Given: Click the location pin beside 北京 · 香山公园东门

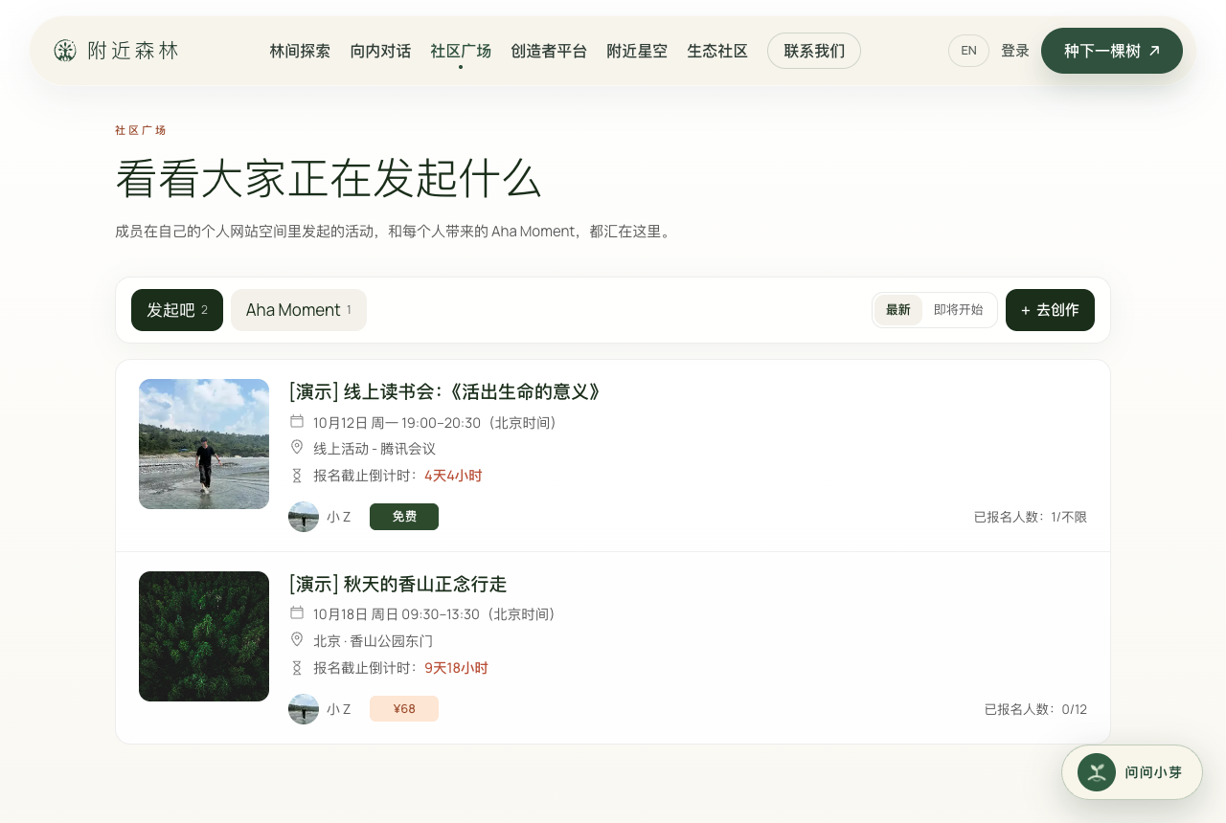Looking at the screenshot, I should point(297,639).
